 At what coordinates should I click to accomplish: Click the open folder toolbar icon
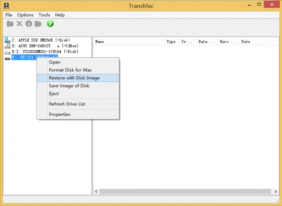coord(10,24)
